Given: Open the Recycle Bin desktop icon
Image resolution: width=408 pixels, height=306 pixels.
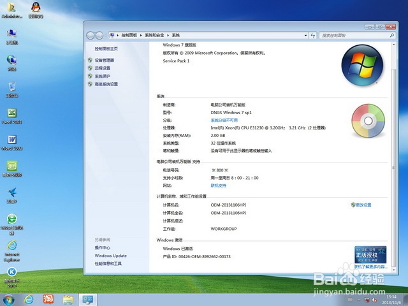Looking at the screenshot, I should tap(11, 89).
